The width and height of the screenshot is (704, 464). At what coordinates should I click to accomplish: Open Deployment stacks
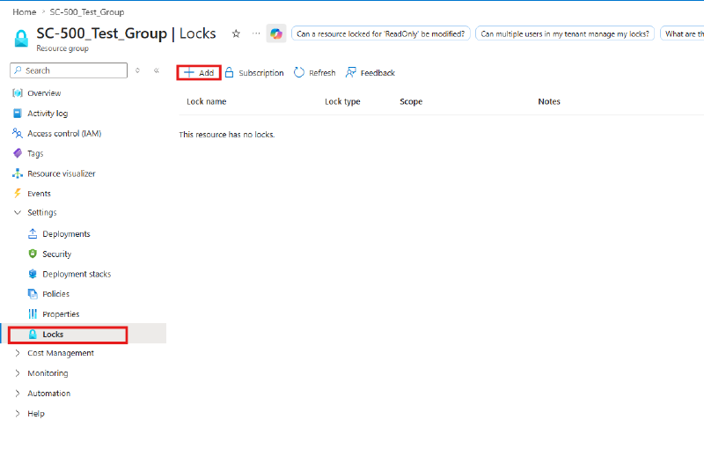coord(77,274)
